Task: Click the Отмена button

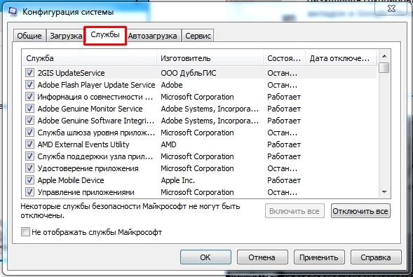Action: [x=262, y=257]
